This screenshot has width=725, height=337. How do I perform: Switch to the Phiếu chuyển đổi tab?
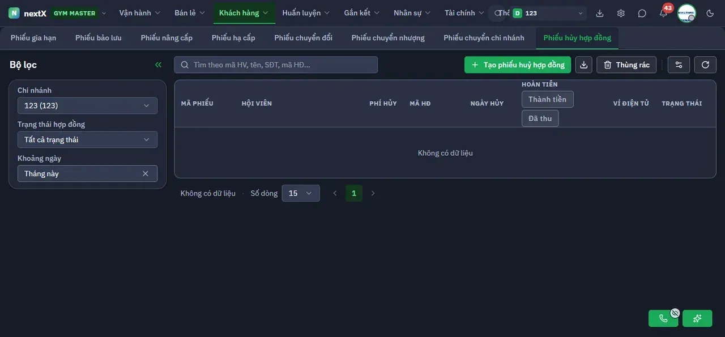[304, 38]
